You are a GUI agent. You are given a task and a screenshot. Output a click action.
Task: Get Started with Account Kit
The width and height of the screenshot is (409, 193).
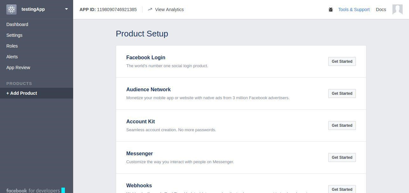coord(342,125)
